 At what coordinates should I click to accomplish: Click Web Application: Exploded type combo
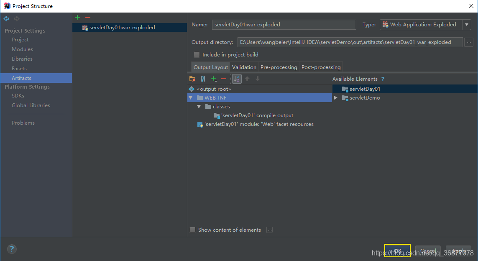426,24
